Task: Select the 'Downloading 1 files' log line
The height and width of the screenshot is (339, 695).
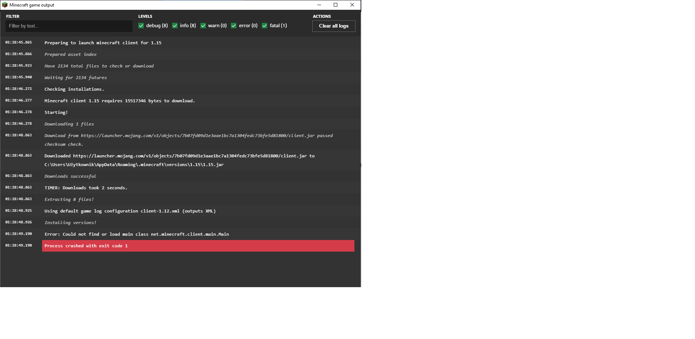Action: pyautogui.click(x=69, y=124)
